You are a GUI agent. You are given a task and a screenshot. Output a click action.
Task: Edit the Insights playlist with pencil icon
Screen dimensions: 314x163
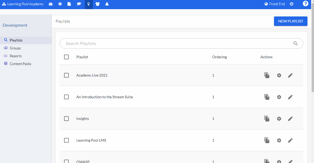coord(290,119)
